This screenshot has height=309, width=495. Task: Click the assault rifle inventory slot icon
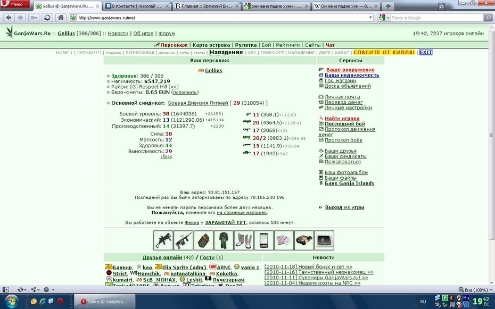tap(163, 240)
